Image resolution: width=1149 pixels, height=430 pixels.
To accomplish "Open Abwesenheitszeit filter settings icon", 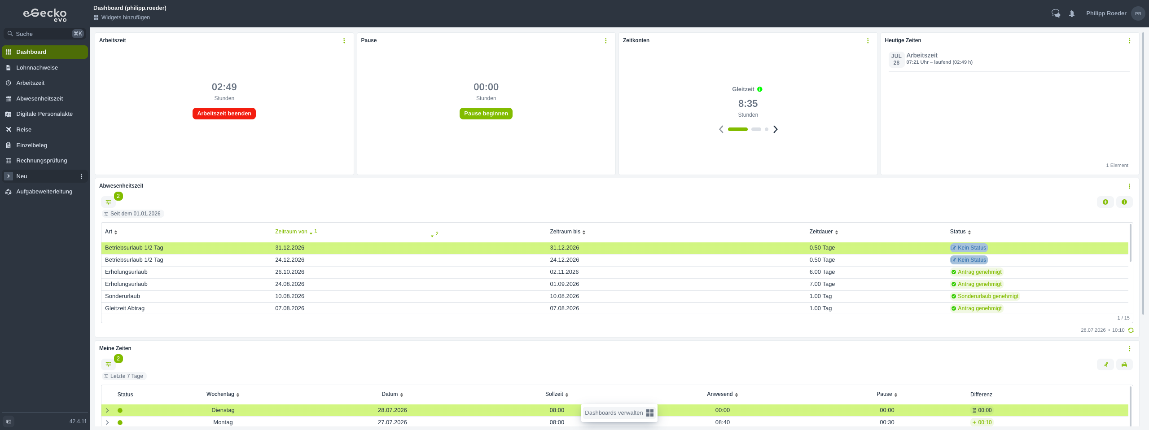I will pyautogui.click(x=108, y=202).
